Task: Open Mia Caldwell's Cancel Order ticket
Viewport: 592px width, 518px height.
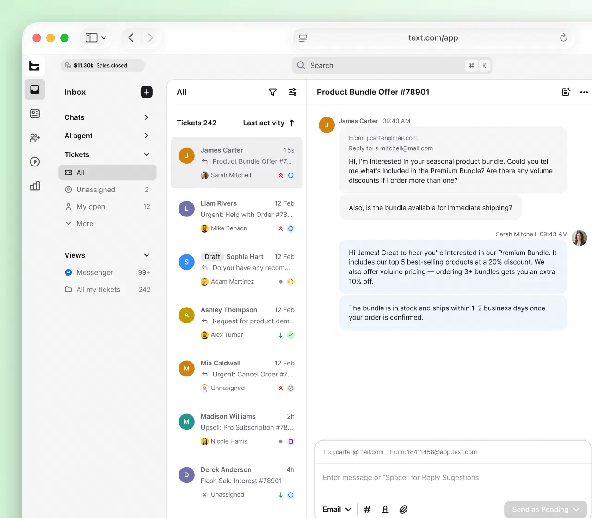Action: tap(237, 376)
